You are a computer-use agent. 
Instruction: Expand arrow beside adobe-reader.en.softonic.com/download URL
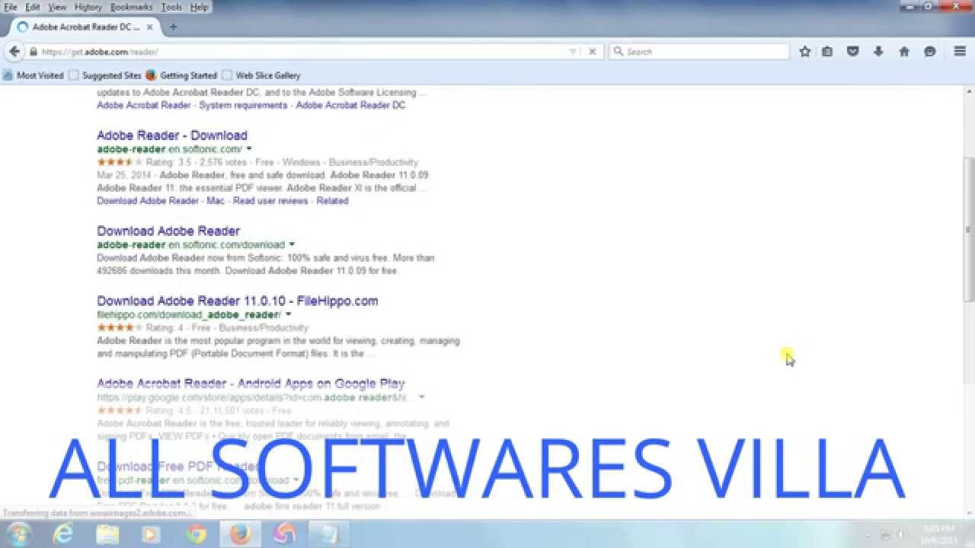coord(292,245)
